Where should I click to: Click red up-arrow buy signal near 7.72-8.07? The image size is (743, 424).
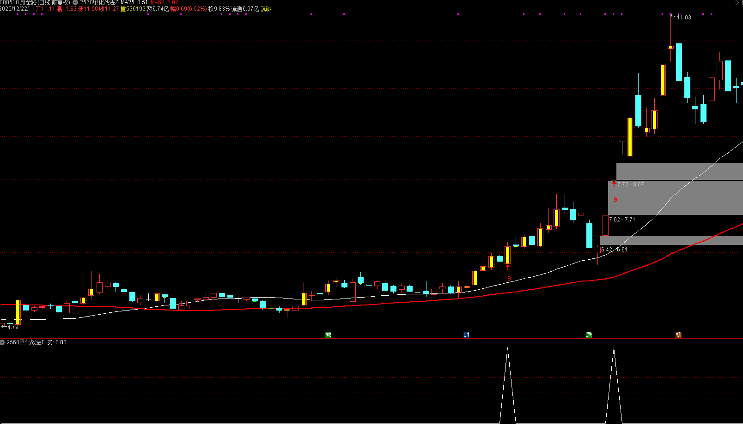pos(614,184)
